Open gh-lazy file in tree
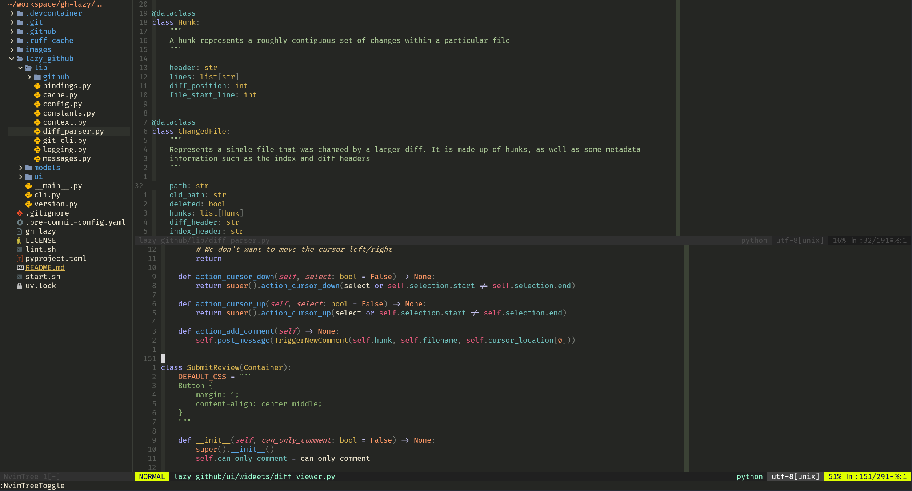912x491 pixels. [x=41, y=232]
